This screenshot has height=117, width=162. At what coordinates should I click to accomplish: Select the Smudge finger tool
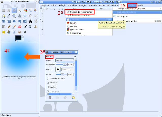[19, 32]
